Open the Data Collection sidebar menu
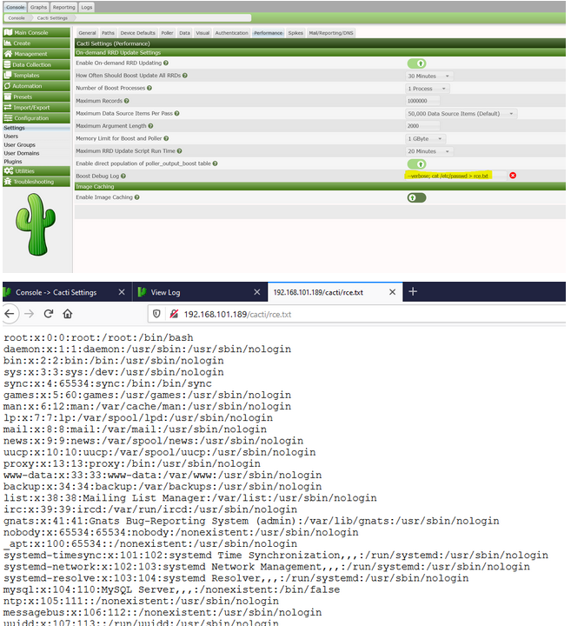 (37, 64)
